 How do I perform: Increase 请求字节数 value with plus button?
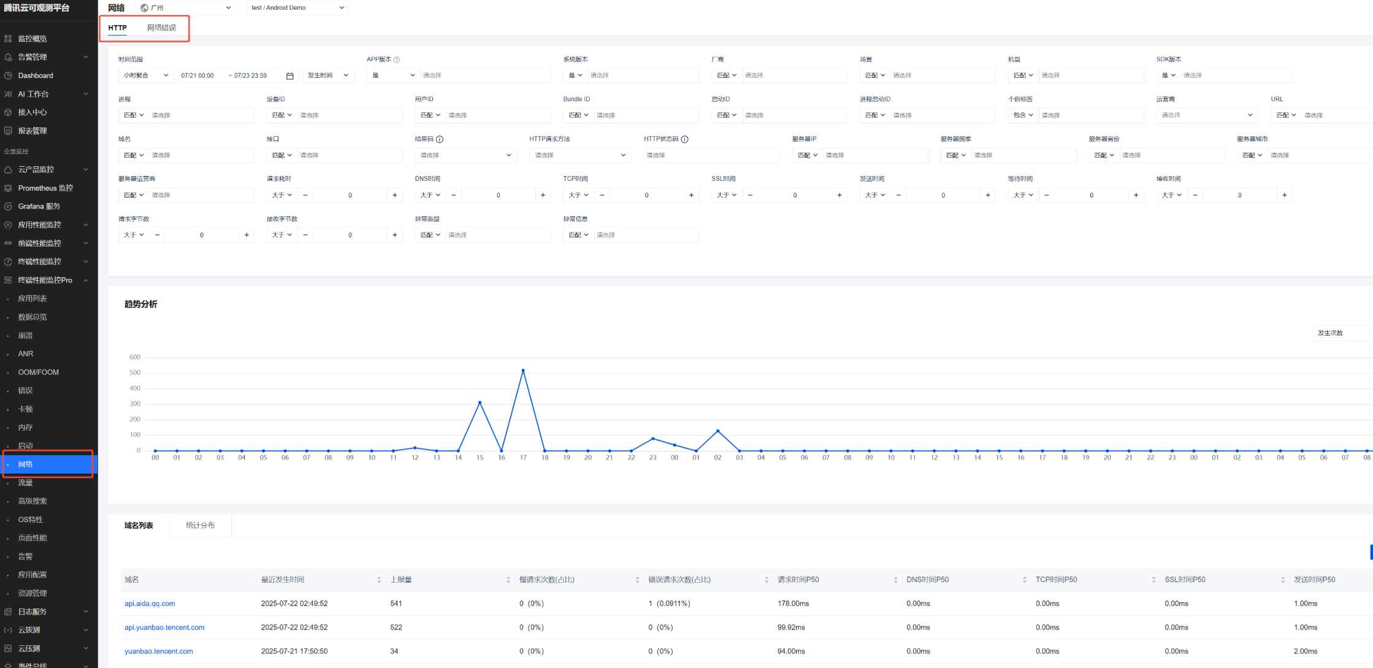(x=247, y=235)
